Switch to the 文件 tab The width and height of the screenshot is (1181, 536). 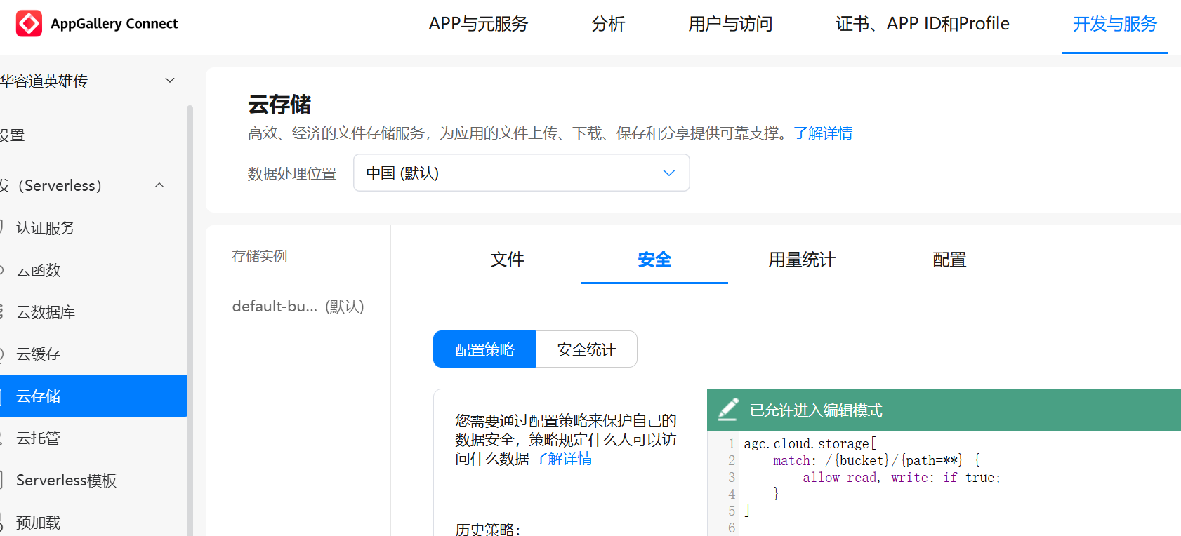pyautogui.click(x=507, y=260)
